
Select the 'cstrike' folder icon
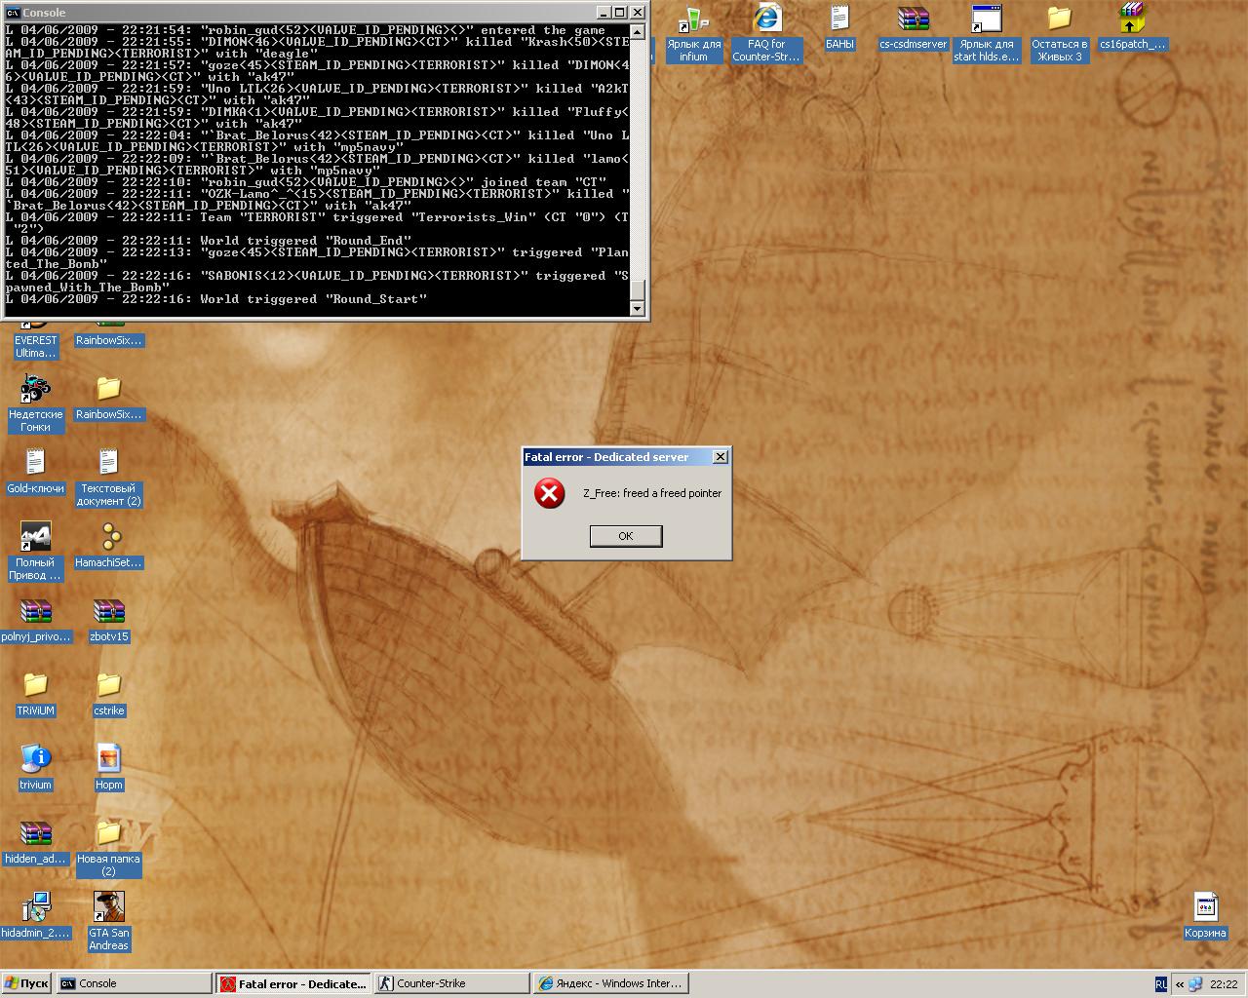pyautogui.click(x=108, y=694)
